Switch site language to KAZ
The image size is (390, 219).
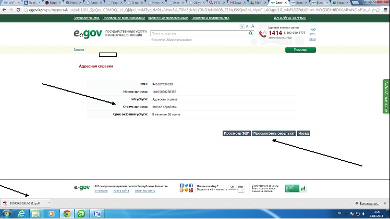click(x=312, y=30)
